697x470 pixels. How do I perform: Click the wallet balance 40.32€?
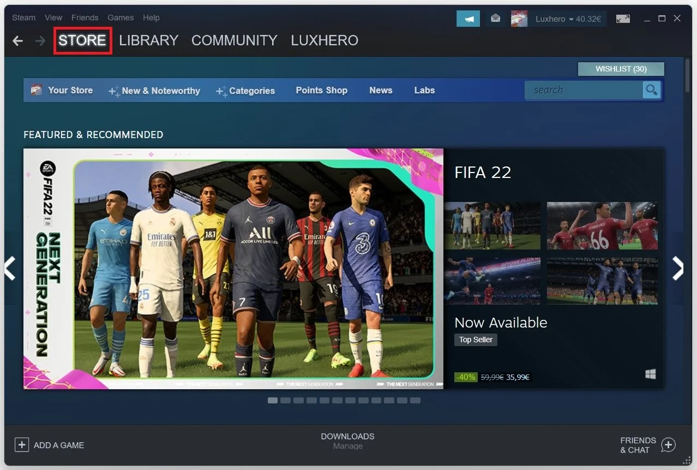click(588, 19)
